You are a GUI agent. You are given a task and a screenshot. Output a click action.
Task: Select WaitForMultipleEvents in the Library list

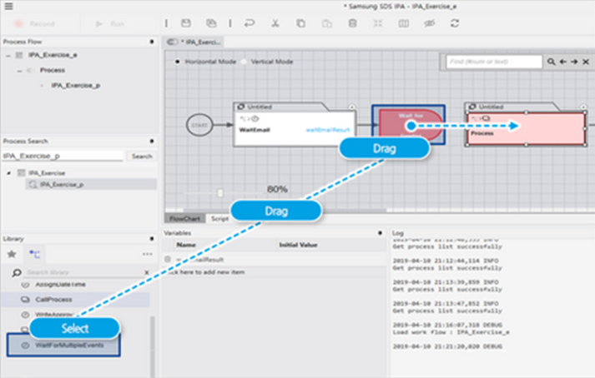point(71,344)
